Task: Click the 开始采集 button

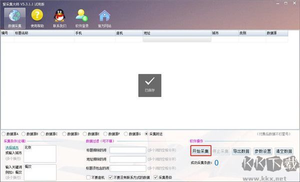Action: [x=200, y=151]
